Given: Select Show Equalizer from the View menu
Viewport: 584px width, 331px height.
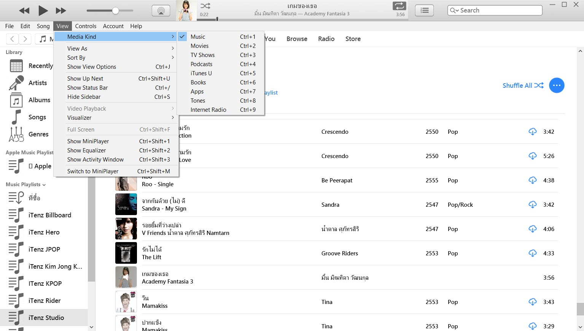Looking at the screenshot, I should (x=86, y=150).
